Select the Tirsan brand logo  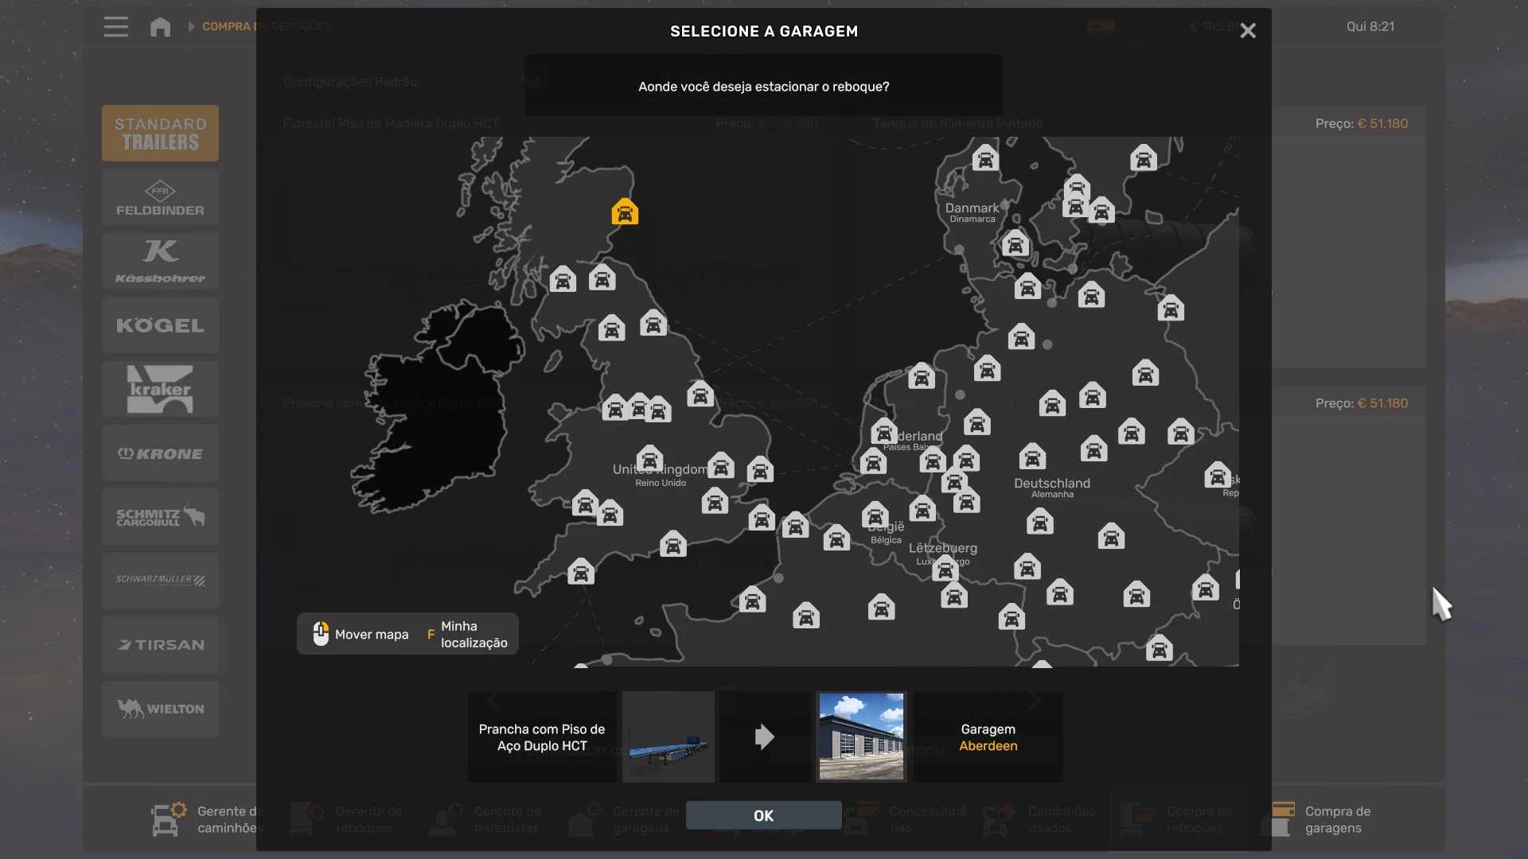point(160,645)
